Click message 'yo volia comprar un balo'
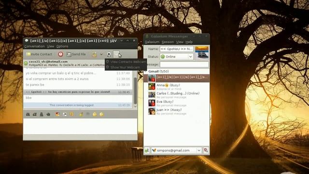This screenshot has height=174, width=309. tap(61, 73)
